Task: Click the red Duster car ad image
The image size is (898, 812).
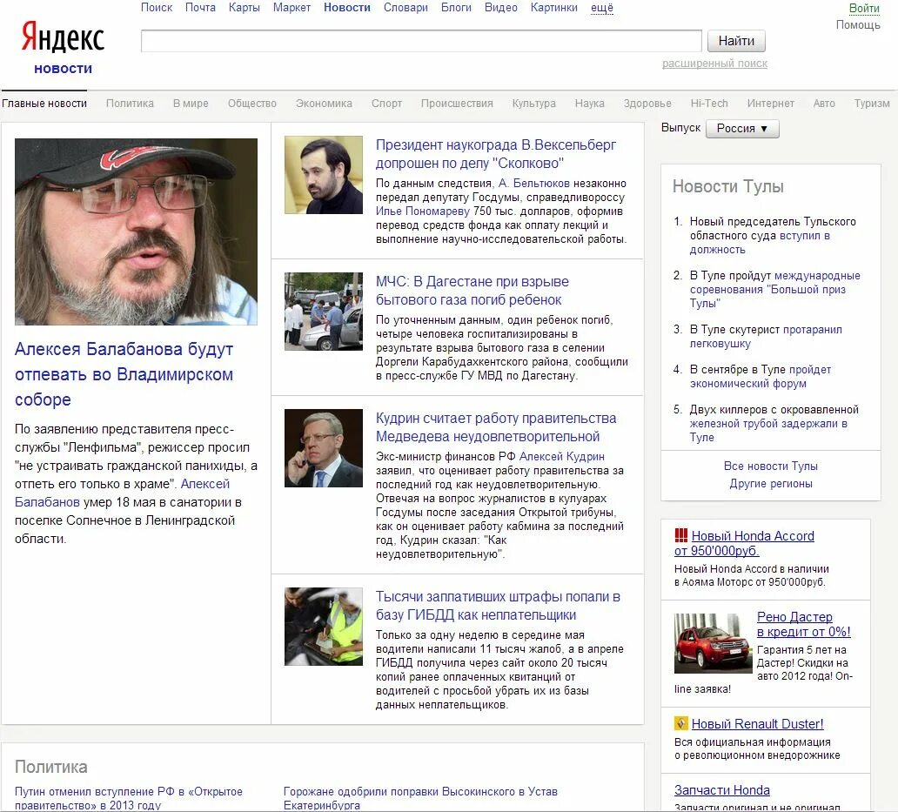Action: click(x=713, y=643)
